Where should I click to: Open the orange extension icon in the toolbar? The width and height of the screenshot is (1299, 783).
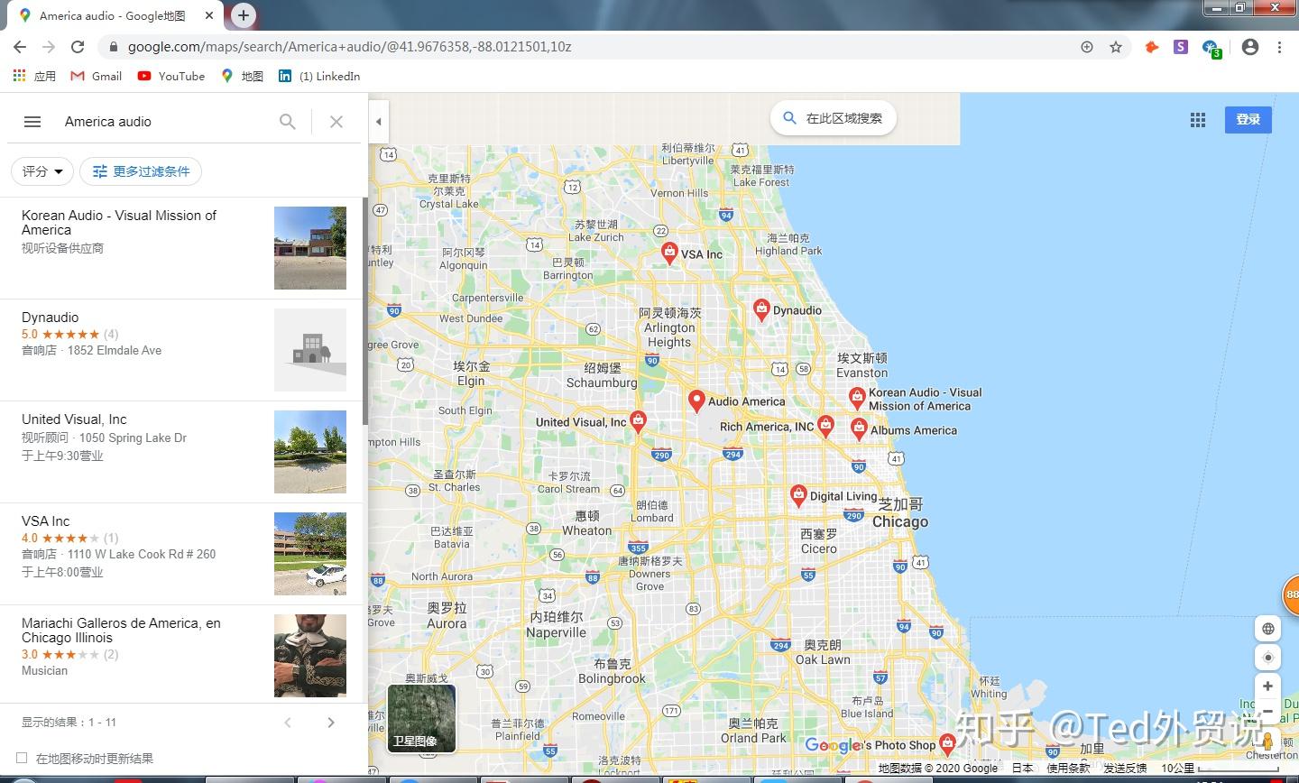click(x=1152, y=47)
